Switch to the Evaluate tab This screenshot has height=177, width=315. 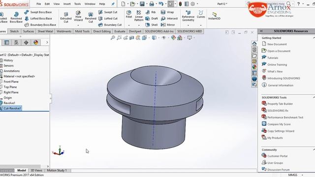point(120,31)
